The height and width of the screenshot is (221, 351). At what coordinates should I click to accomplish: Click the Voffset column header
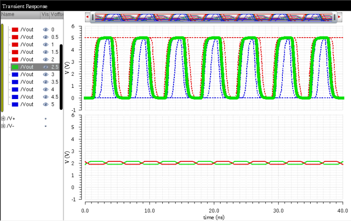(57, 14)
